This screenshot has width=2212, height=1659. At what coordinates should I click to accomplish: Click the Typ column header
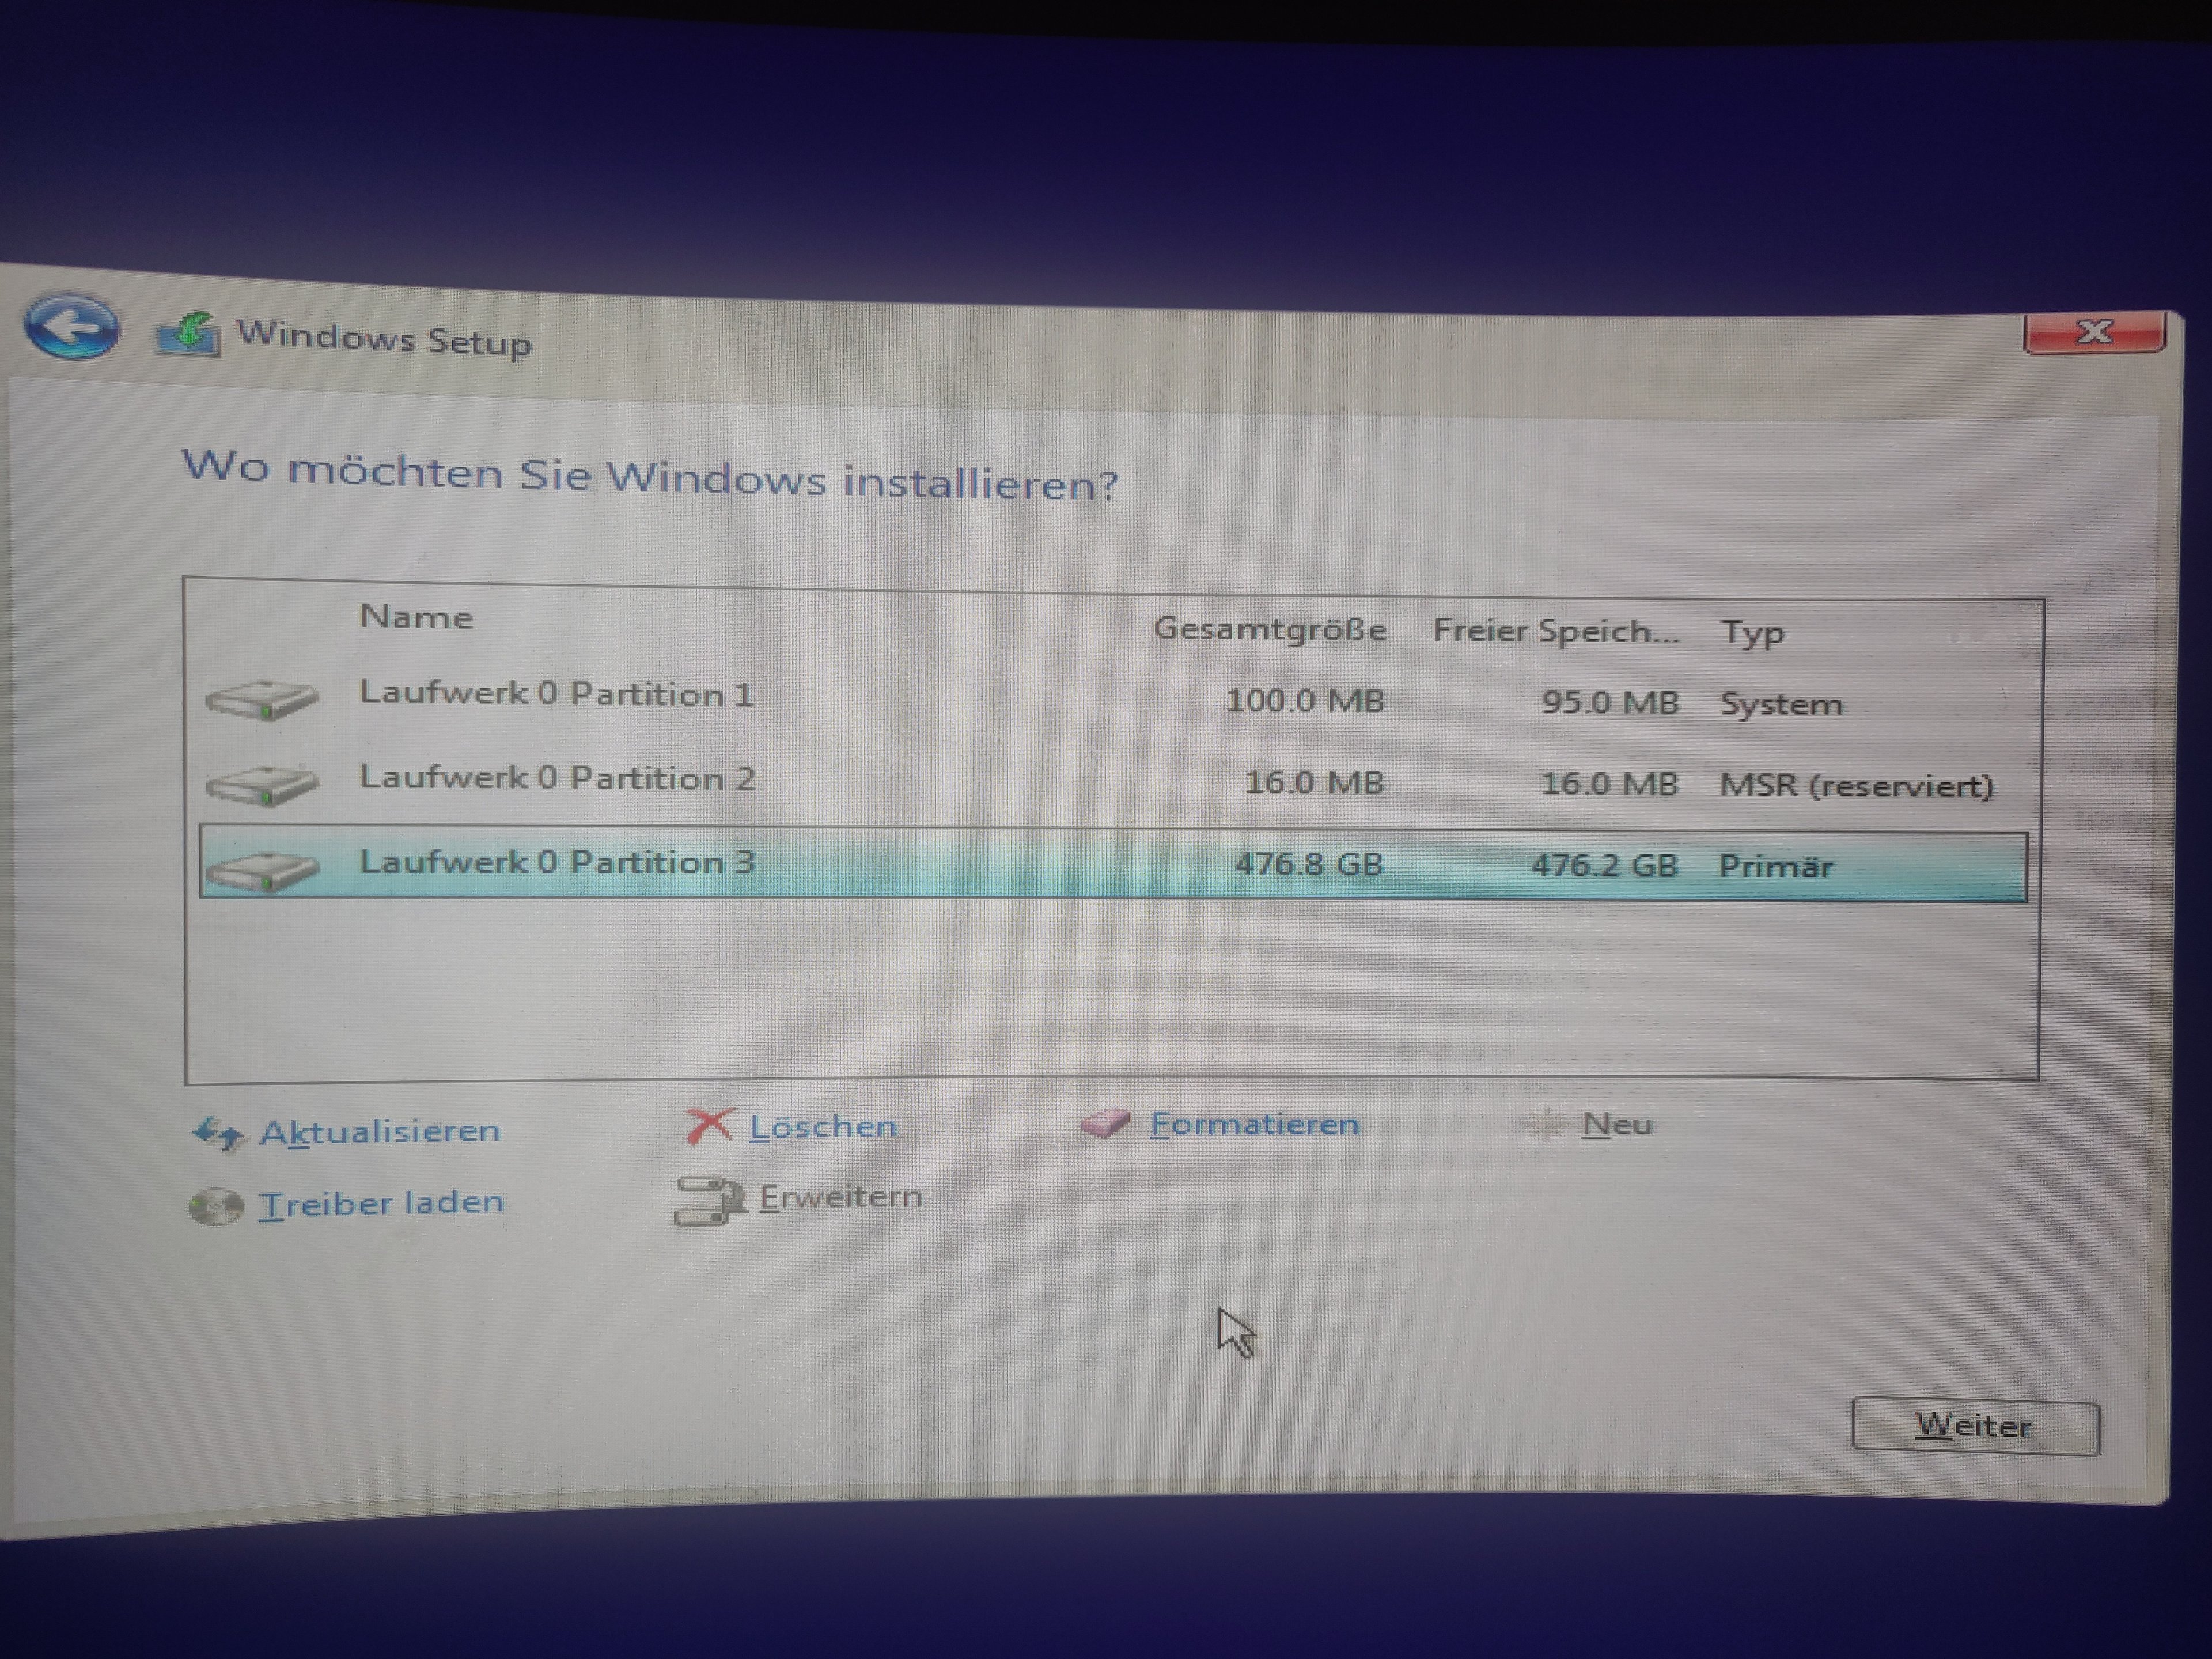click(x=1752, y=633)
